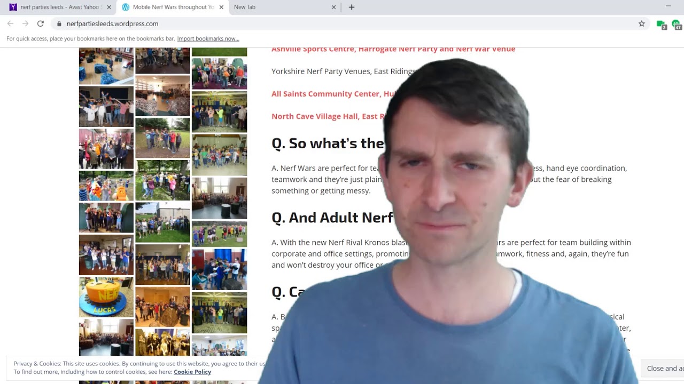Click the So what's the heading
The image size is (684, 384).
point(328,143)
